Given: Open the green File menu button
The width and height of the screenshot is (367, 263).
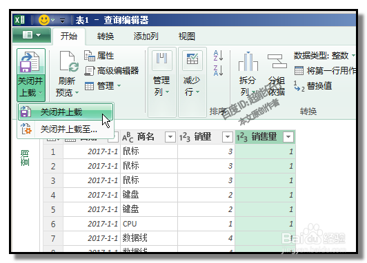Looking at the screenshot, I should point(32,35).
